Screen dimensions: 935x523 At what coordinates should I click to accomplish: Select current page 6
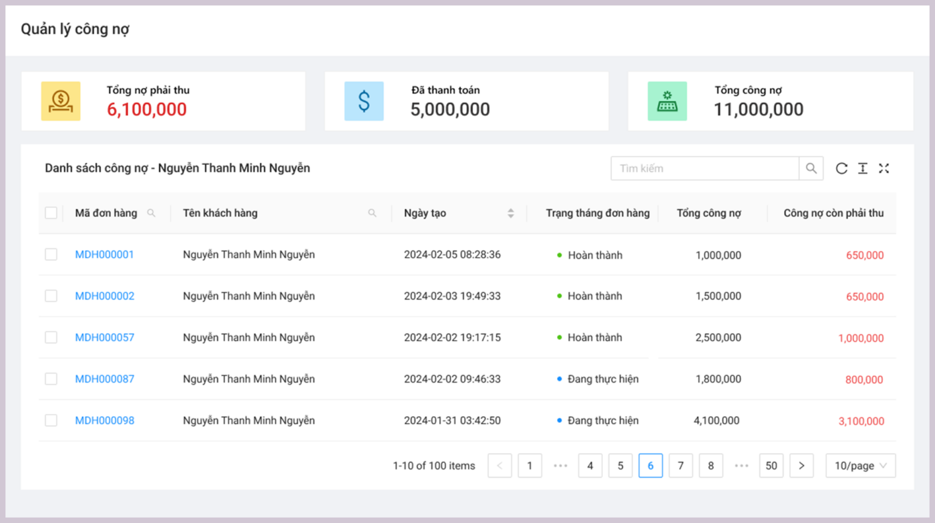(x=650, y=466)
